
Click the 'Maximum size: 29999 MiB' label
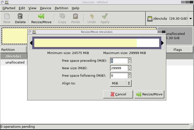[x=124, y=53]
